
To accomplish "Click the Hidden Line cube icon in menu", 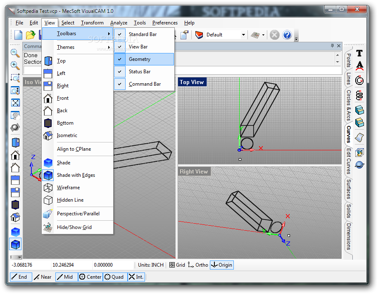I will coord(48,200).
